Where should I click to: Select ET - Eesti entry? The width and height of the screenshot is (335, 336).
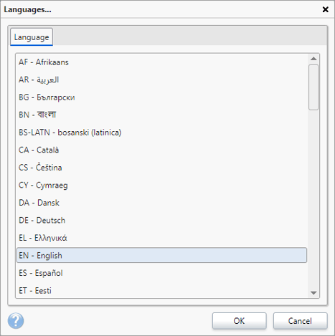[x=161, y=290]
